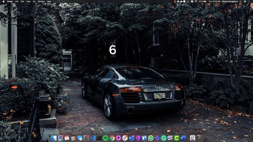Click the 100% battery indicator in the menu bar
Image resolution: width=253 pixels, height=142 pixels.
tap(202, 2)
